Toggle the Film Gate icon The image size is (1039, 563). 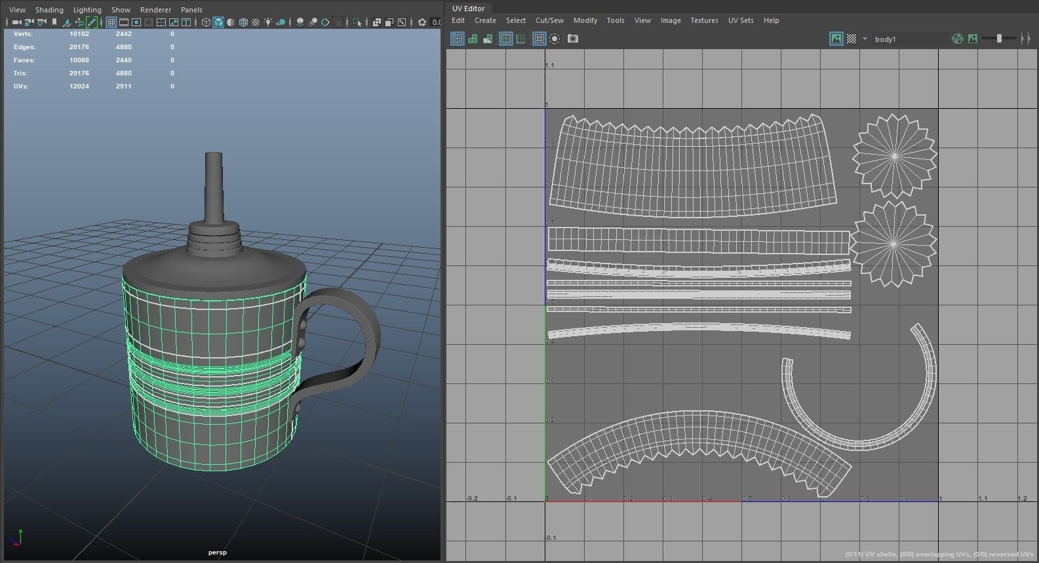124,22
